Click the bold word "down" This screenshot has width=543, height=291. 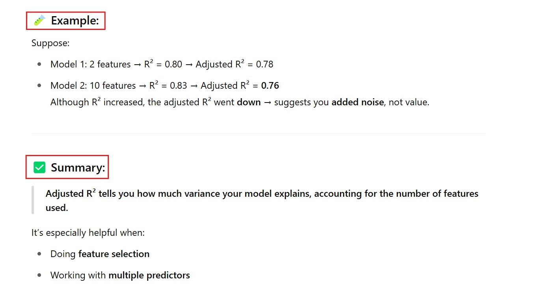(249, 102)
